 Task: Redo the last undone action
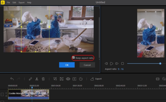pos(18,79)
